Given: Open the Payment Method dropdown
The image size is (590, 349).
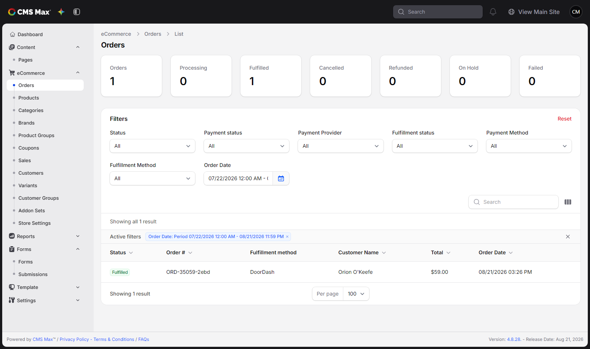Looking at the screenshot, I should tap(529, 146).
